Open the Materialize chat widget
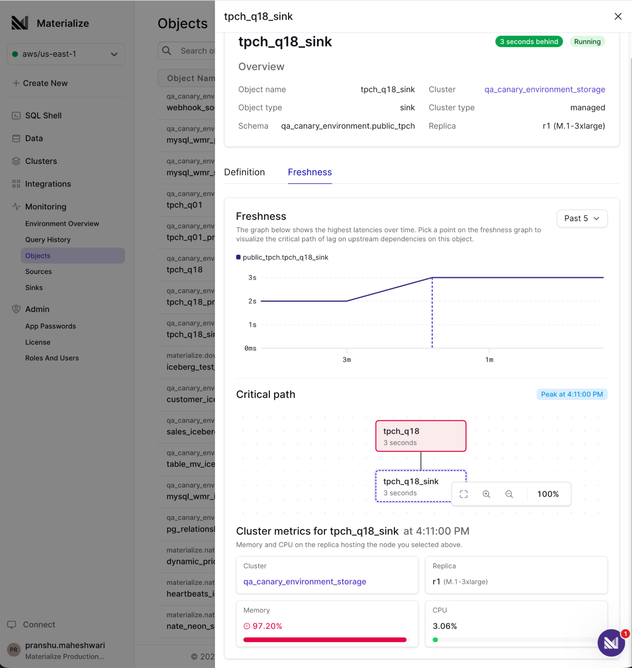The height and width of the screenshot is (668, 632). [x=611, y=643]
